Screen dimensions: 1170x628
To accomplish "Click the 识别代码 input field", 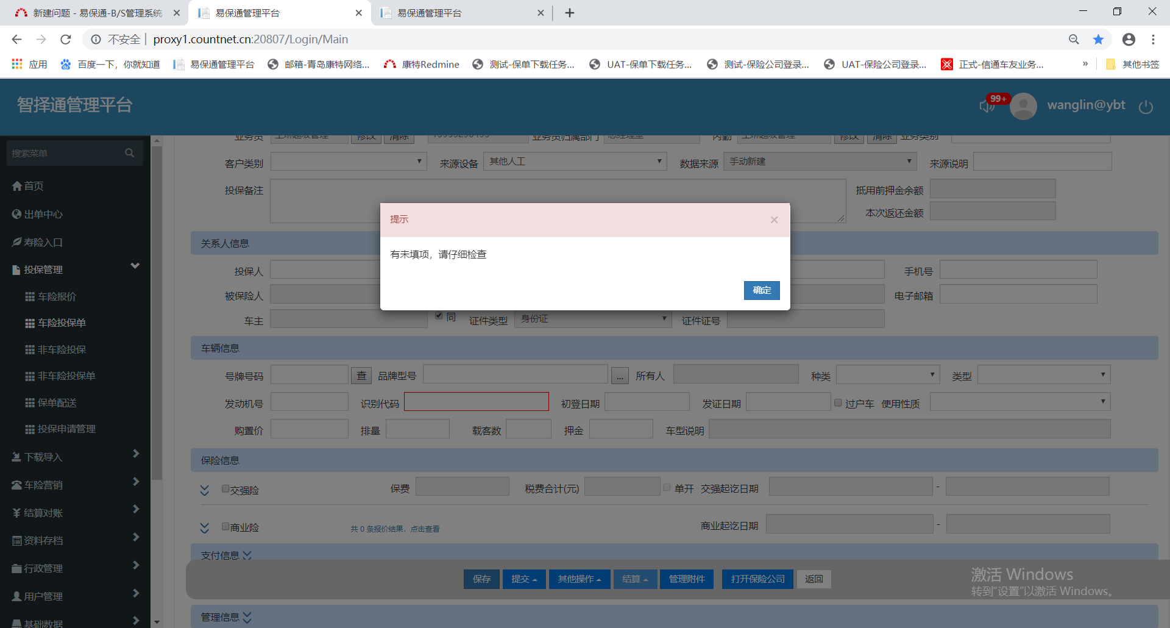I will click(477, 402).
